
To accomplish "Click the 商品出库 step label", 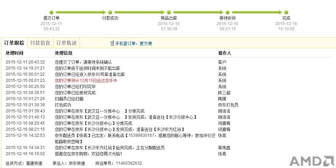I will 169,18.
